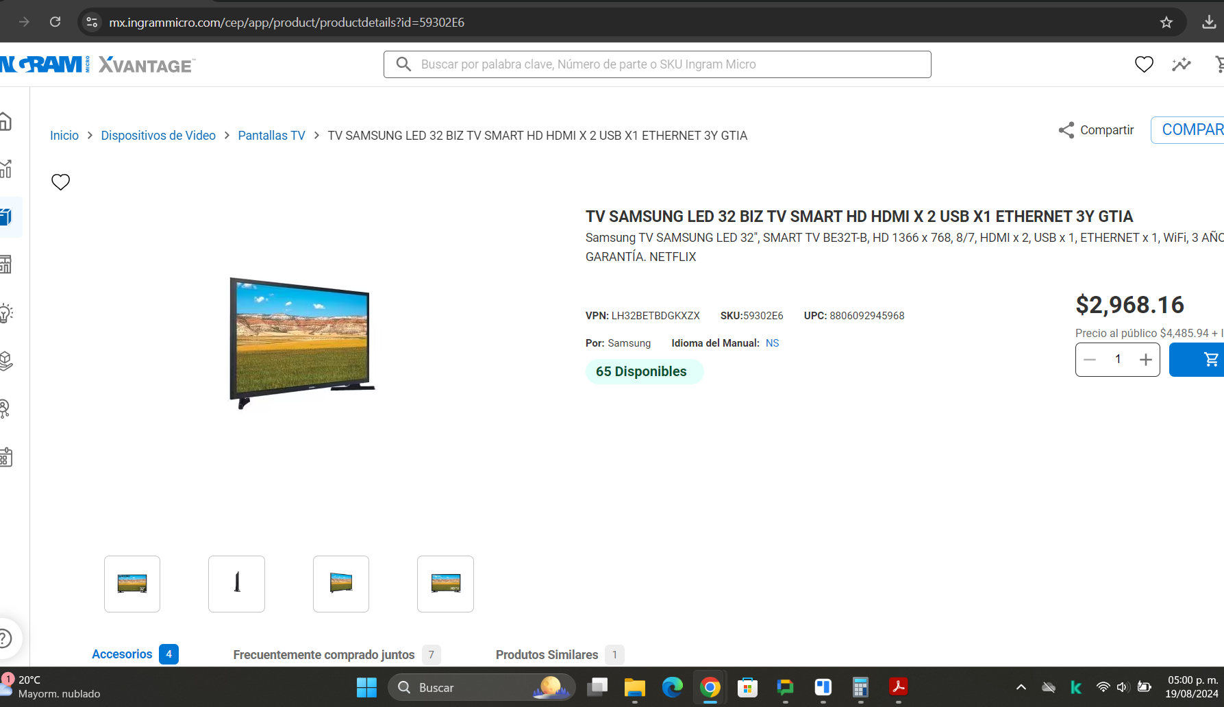
Task: Click the quantity field showing 1
Action: [1118, 360]
